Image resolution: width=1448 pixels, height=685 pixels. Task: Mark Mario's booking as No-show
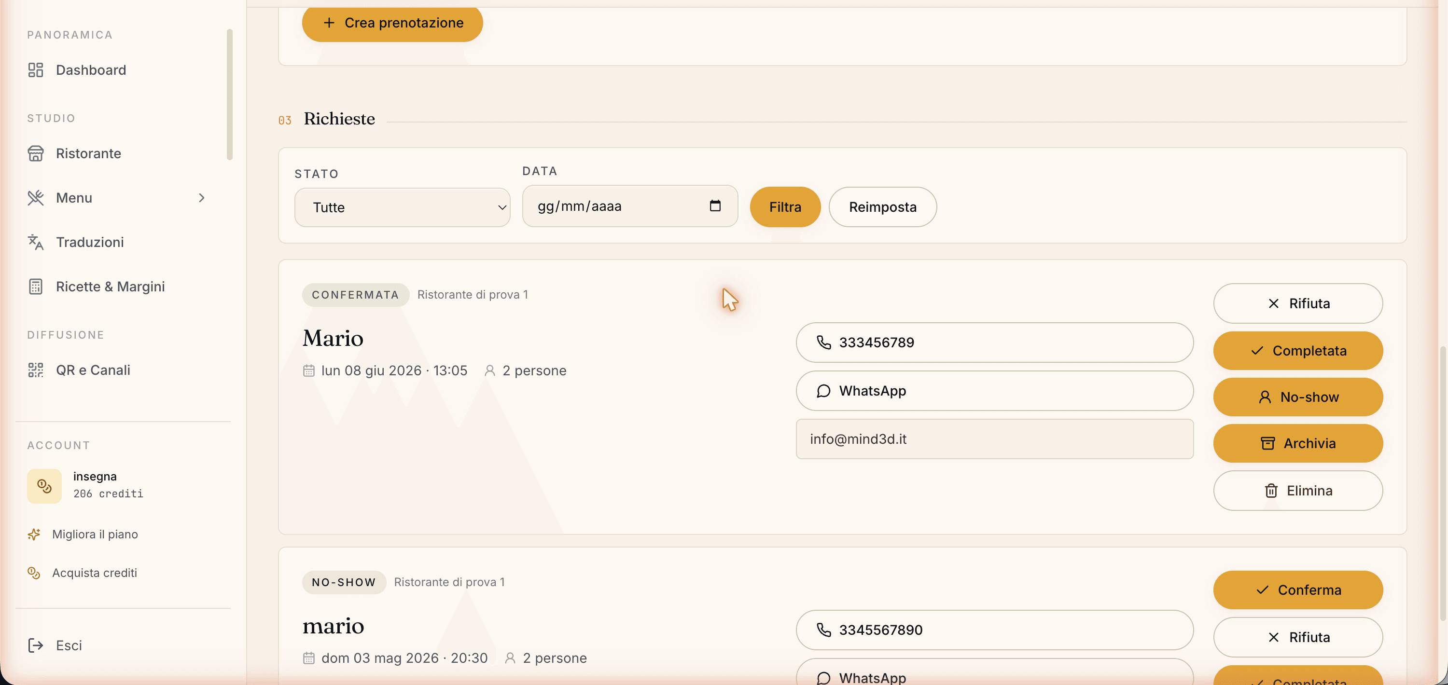point(1297,397)
